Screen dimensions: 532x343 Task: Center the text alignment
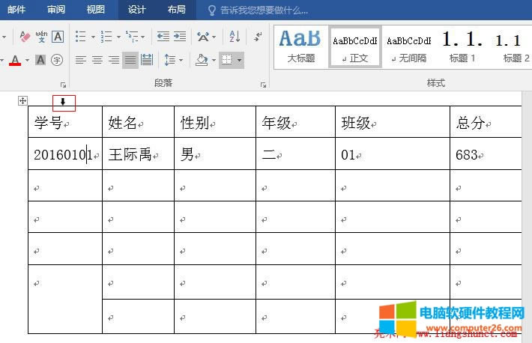(97, 61)
